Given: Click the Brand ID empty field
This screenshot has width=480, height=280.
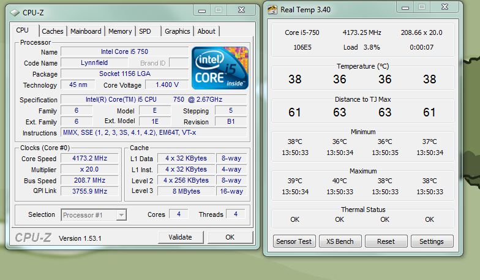Looking at the screenshot, I should pos(179,62).
